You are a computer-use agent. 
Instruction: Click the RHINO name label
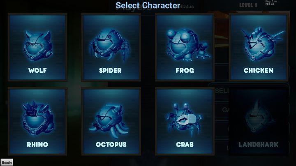click(37, 145)
